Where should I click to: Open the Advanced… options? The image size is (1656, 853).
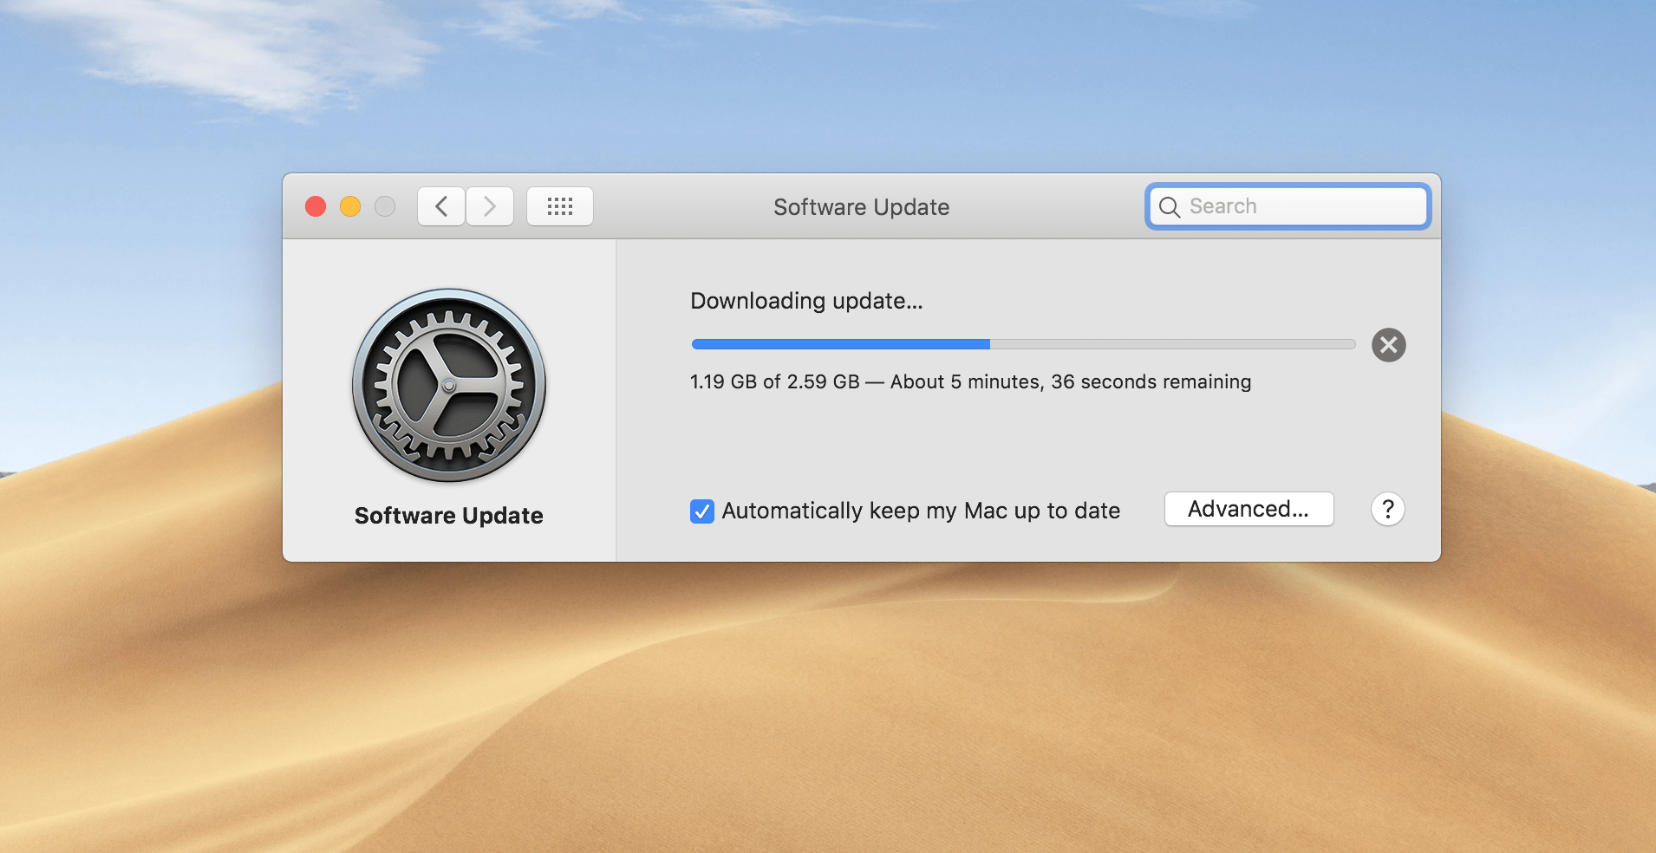tap(1249, 509)
